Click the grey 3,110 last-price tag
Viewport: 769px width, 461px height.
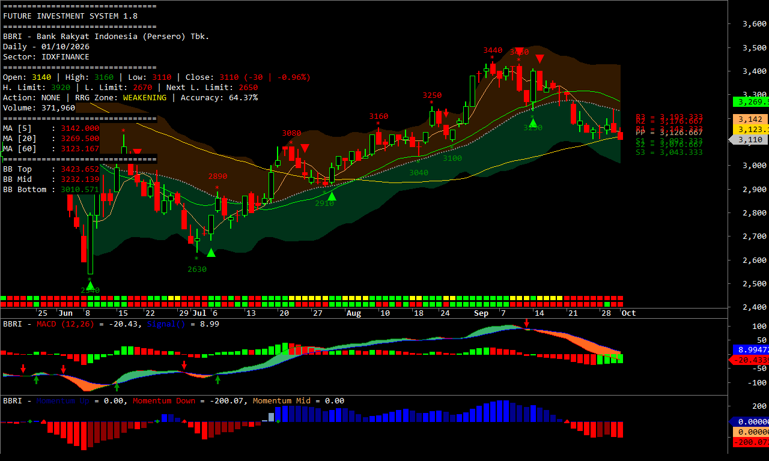click(749, 139)
